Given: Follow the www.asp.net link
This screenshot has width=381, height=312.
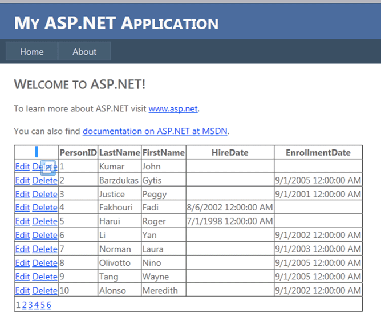Looking at the screenshot, I should click(x=173, y=108).
